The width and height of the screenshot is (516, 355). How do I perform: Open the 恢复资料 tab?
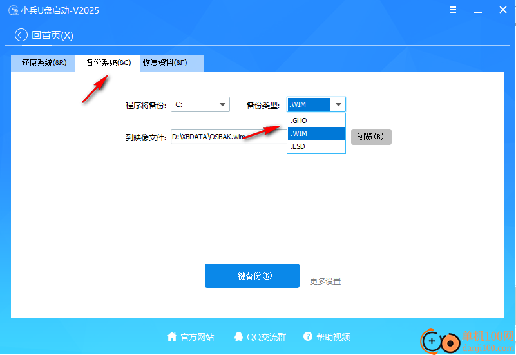point(172,63)
